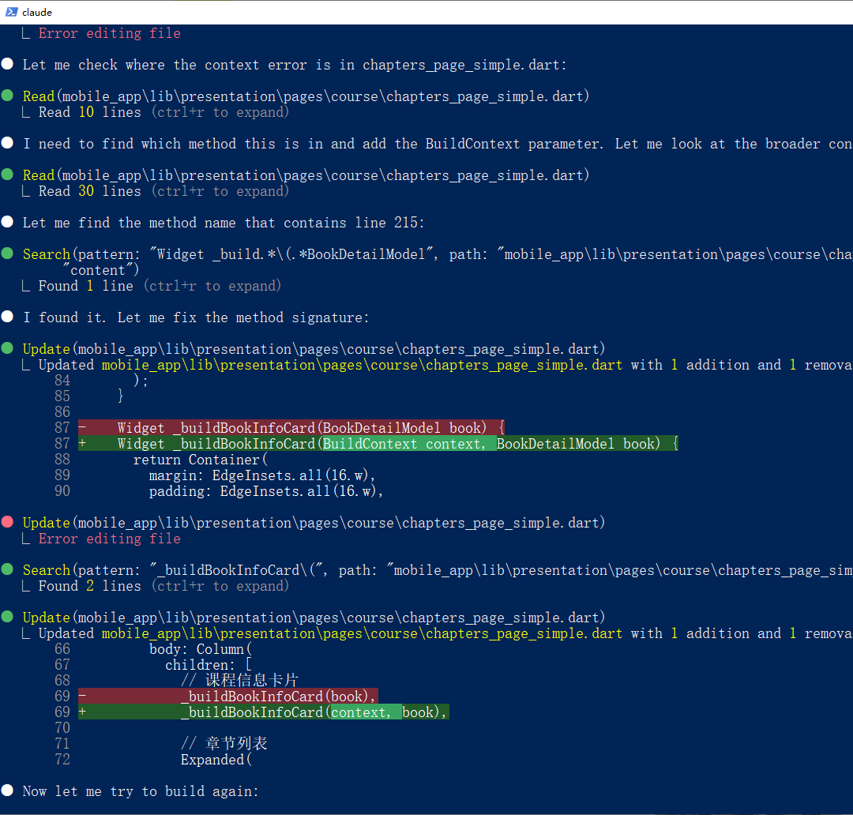Click the "claude" window title text
This screenshot has width=853, height=815.
pos(37,12)
